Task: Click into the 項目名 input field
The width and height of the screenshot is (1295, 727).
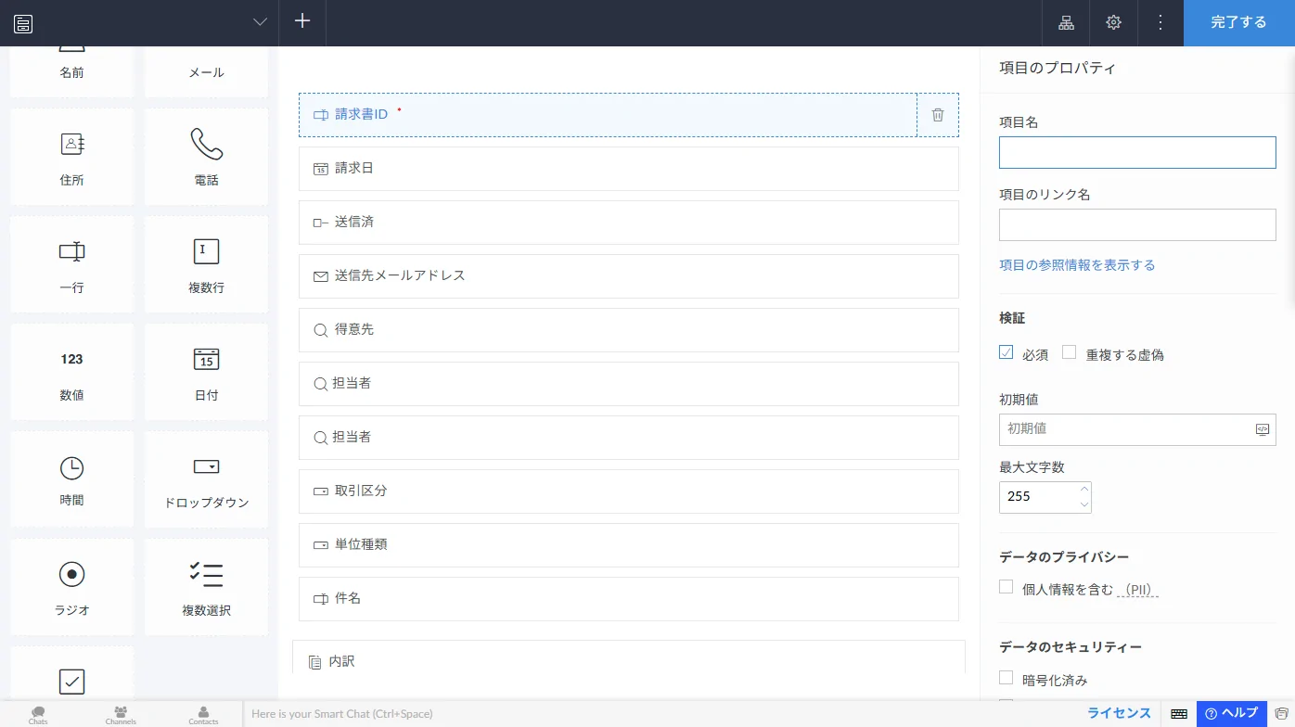Action: tap(1137, 153)
